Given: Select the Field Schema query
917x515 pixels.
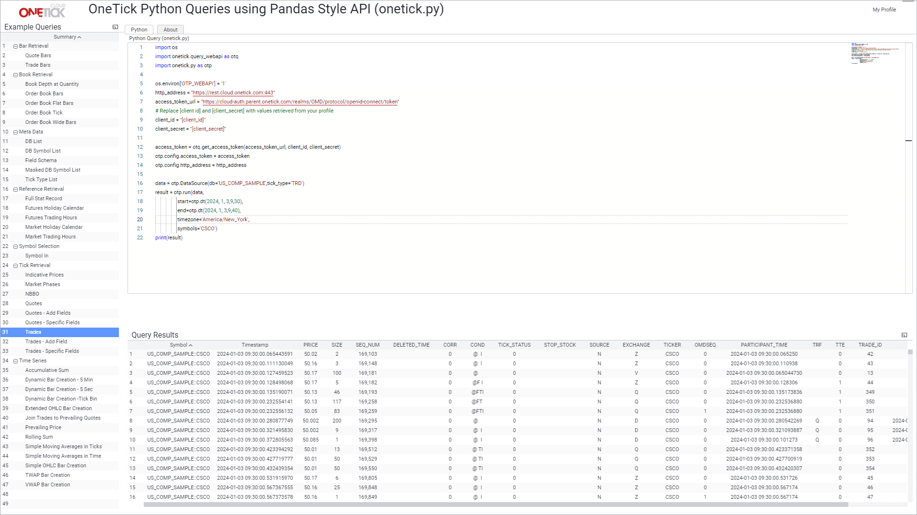Looking at the screenshot, I should (x=41, y=160).
